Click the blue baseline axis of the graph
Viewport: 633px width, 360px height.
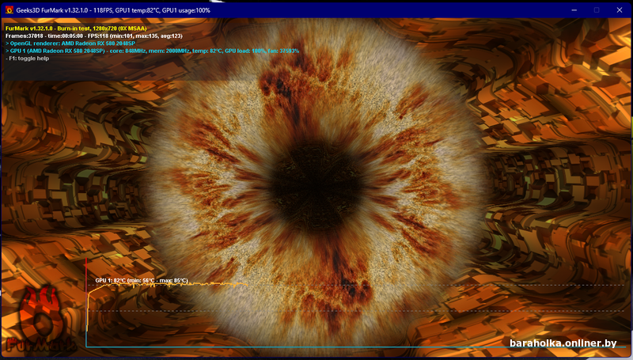pos(355,347)
